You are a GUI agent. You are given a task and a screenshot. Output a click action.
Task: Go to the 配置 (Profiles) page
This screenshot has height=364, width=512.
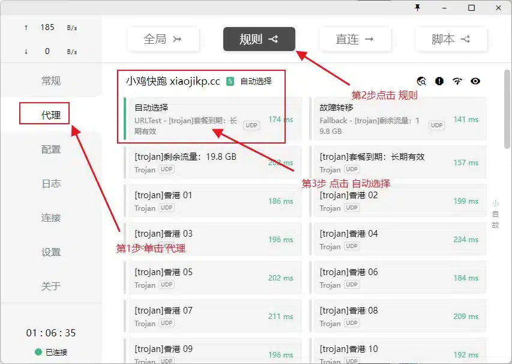pyautogui.click(x=51, y=150)
